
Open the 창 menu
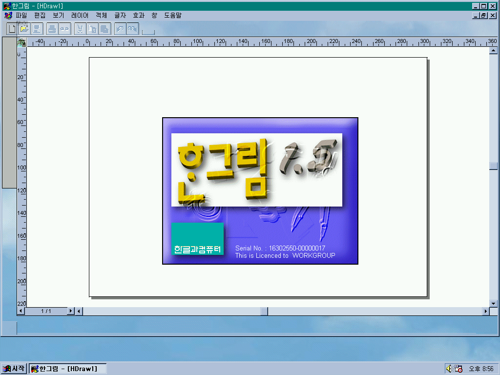coord(154,15)
